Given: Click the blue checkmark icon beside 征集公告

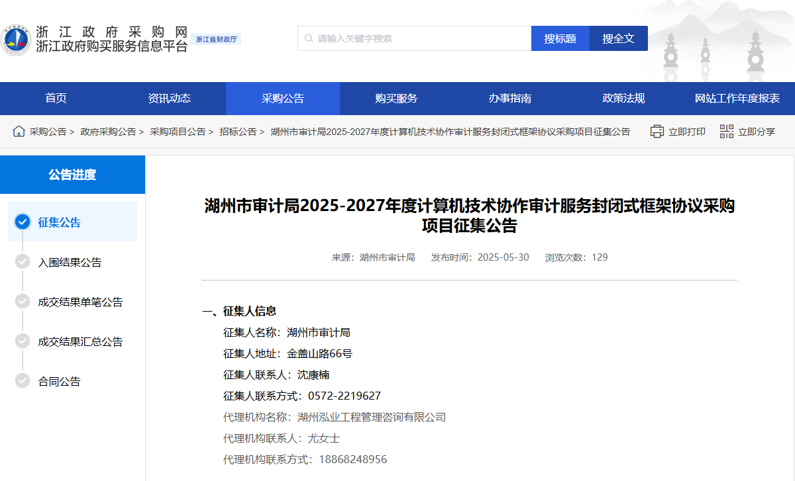Looking at the screenshot, I should (22, 222).
